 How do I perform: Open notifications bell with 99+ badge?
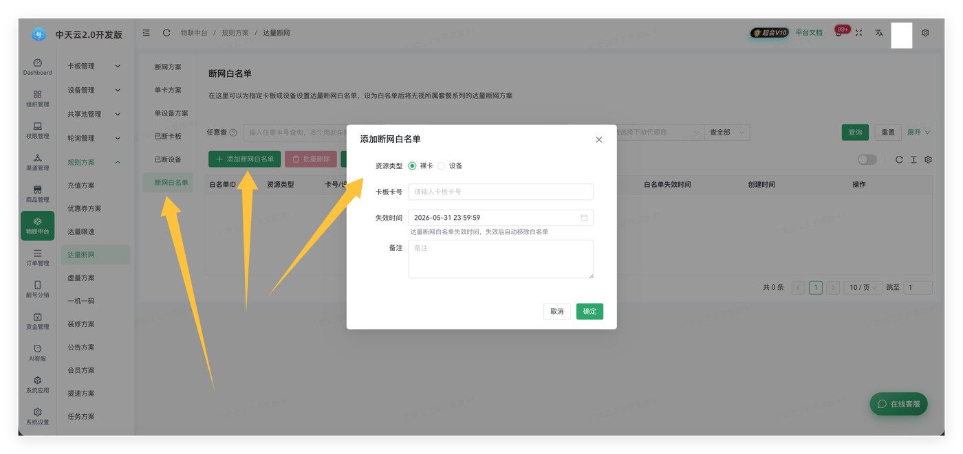click(838, 32)
